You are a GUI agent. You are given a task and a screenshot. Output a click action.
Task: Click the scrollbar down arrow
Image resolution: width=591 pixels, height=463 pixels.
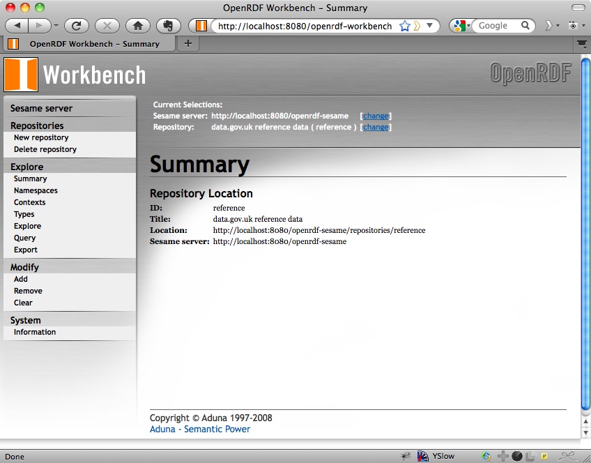585,432
